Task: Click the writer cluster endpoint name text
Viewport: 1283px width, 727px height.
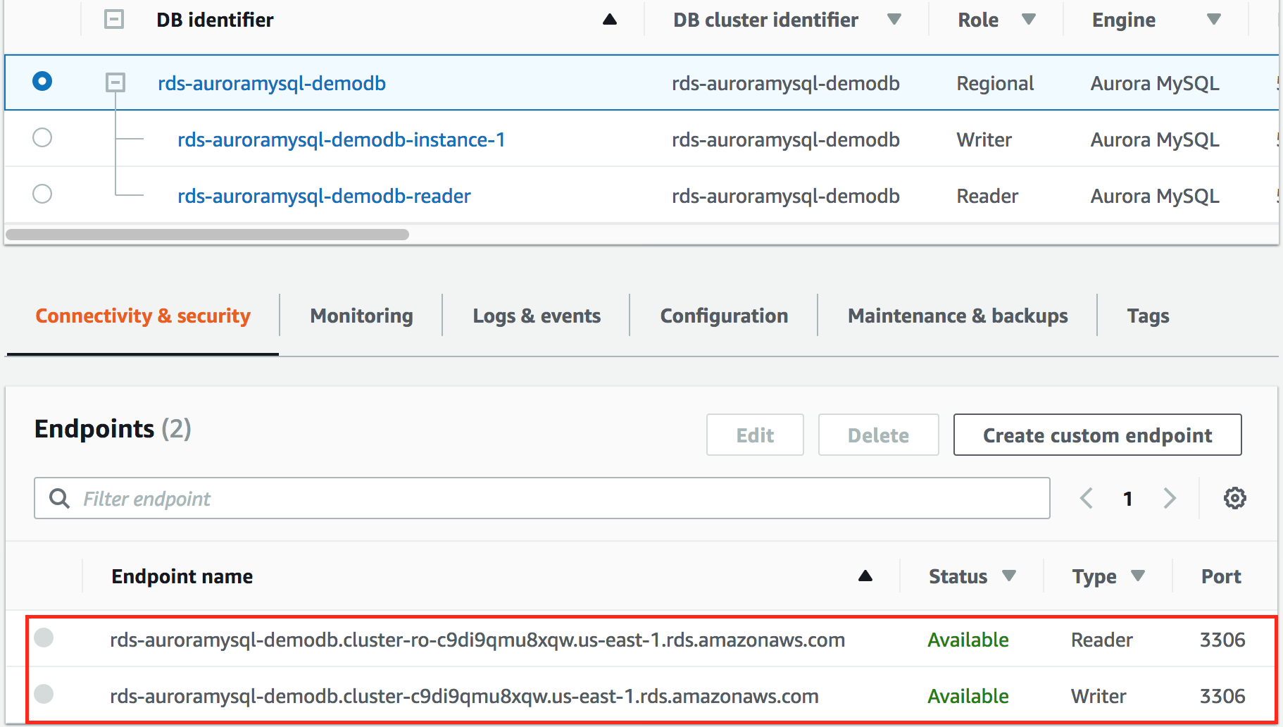Action: [464, 696]
